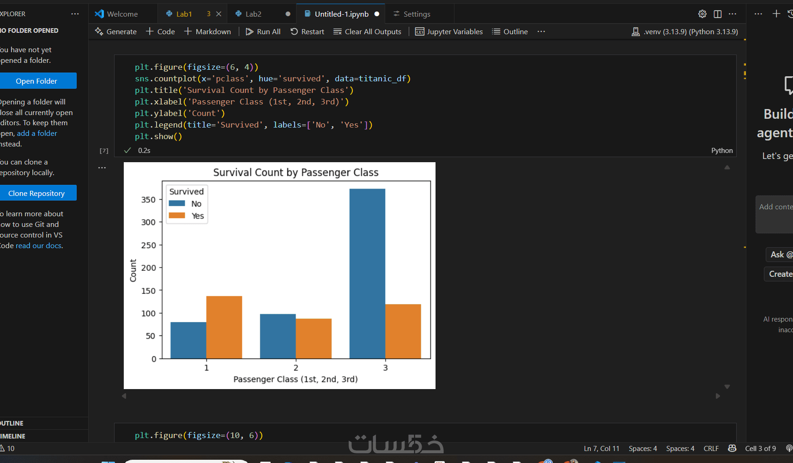Restart the notebook kernel
This screenshot has width=793, height=463.
307,31
